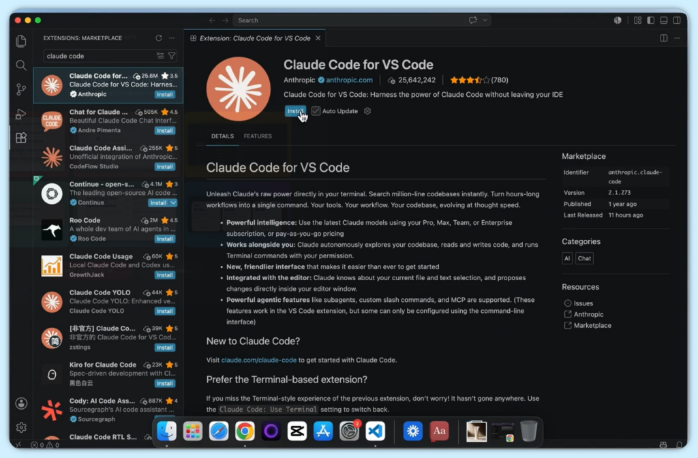Select Cody: AI Code Ass... list entry

pyautogui.click(x=108, y=410)
